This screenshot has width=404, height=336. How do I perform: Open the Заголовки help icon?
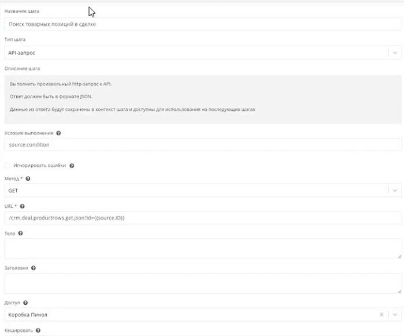click(x=34, y=268)
